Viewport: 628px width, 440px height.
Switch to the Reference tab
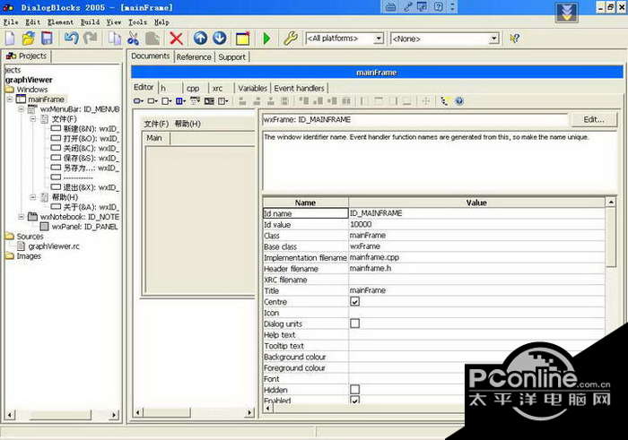[x=194, y=57]
